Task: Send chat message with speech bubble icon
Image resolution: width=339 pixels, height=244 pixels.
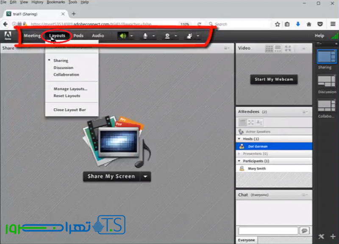Action: point(304,230)
